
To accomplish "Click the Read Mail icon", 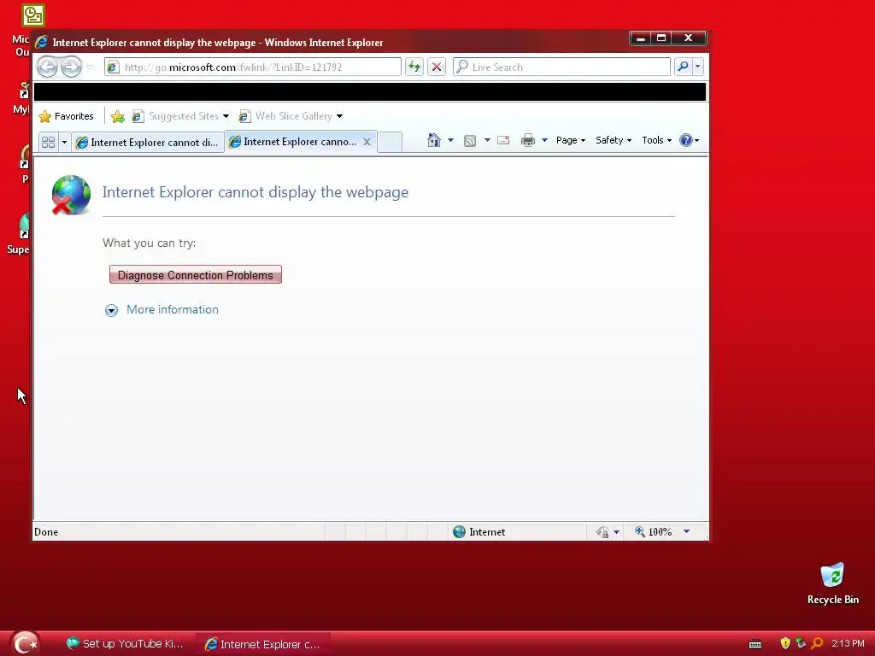I will click(503, 140).
